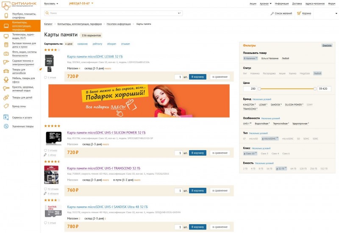The width and height of the screenshot is (339, 233).
Task: Toggle SANDISK brand filter
Action: point(276,104)
